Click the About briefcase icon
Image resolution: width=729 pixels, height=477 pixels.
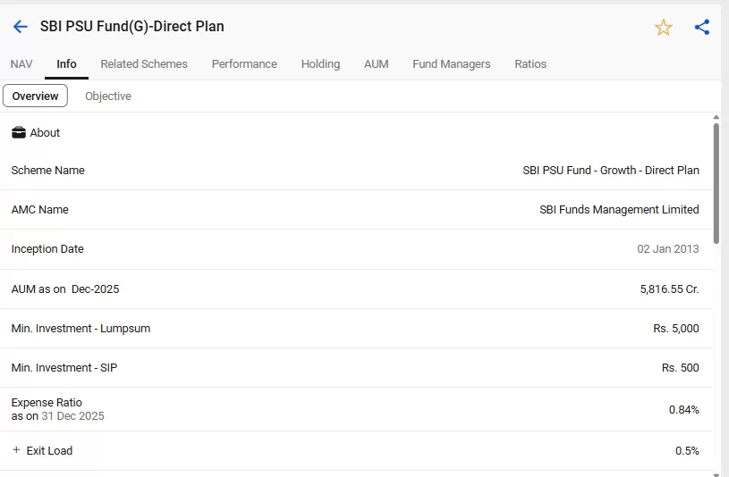click(x=19, y=133)
